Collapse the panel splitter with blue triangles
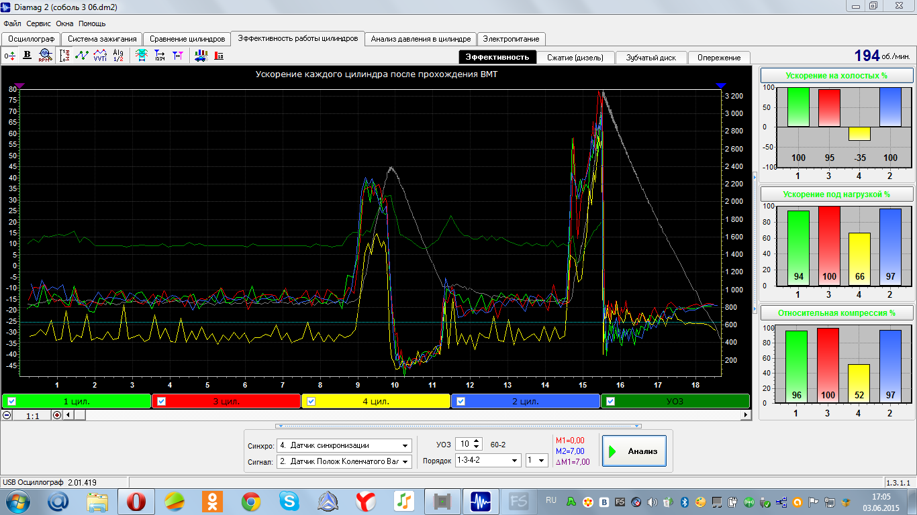 tap(458, 426)
